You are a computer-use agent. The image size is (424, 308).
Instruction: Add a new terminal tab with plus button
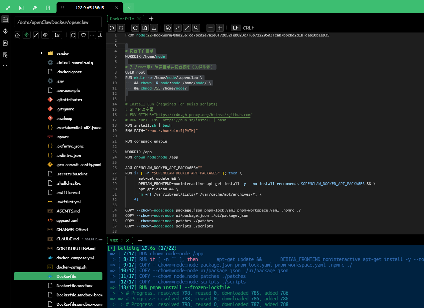(140, 240)
